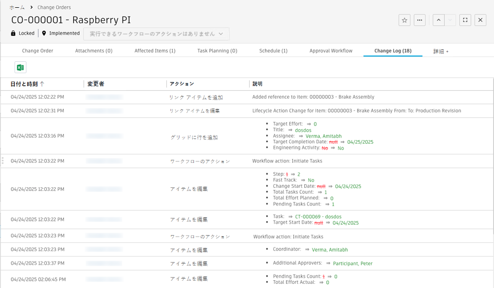Go to previous record with up chevron
494x288 pixels.
pyautogui.click(x=438, y=20)
